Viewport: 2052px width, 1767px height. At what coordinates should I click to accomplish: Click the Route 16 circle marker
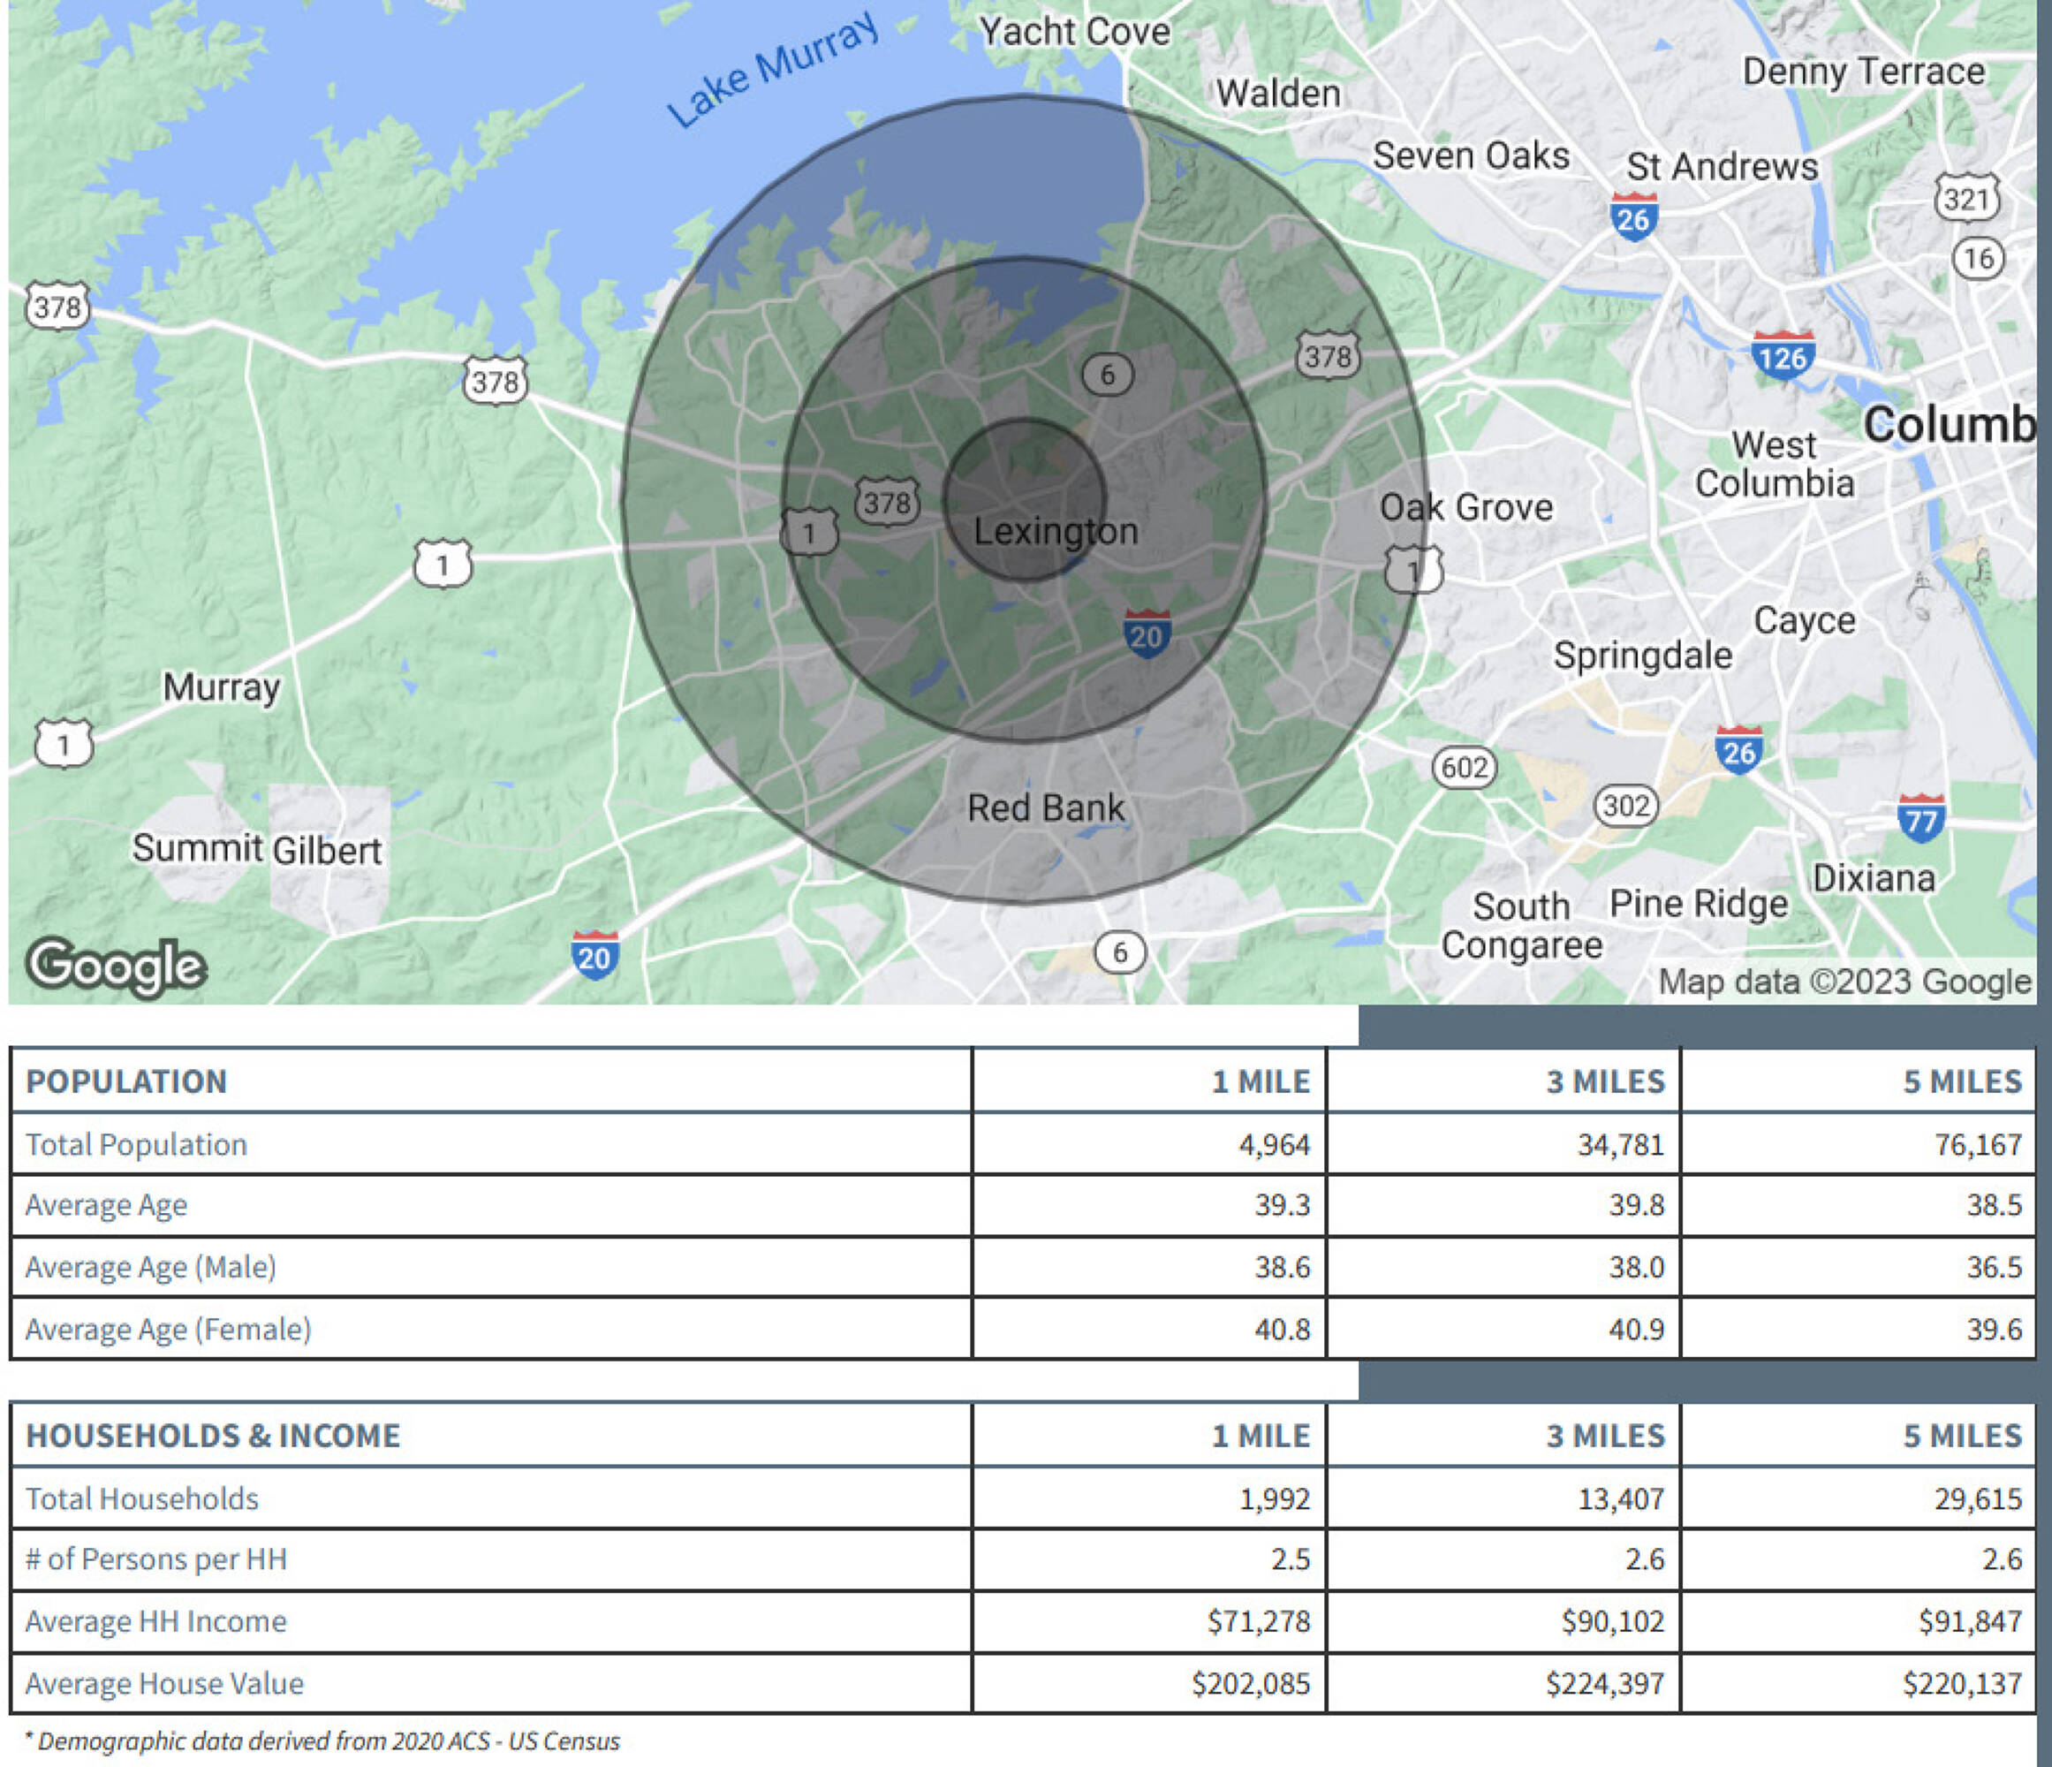(x=1978, y=259)
